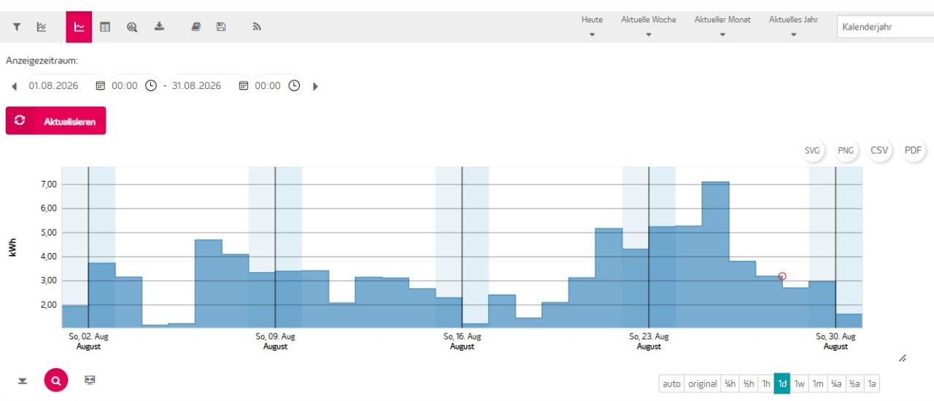Click the monitor display icon below the chart
934x401 pixels.
point(90,380)
